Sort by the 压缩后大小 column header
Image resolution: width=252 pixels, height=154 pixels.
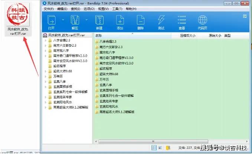click(x=184, y=36)
